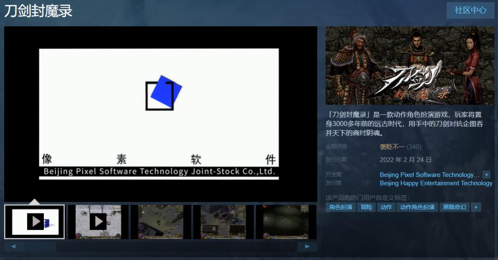Open developer link Beijing Pixel Software Technology
This screenshot has width=498, height=260.
point(429,175)
